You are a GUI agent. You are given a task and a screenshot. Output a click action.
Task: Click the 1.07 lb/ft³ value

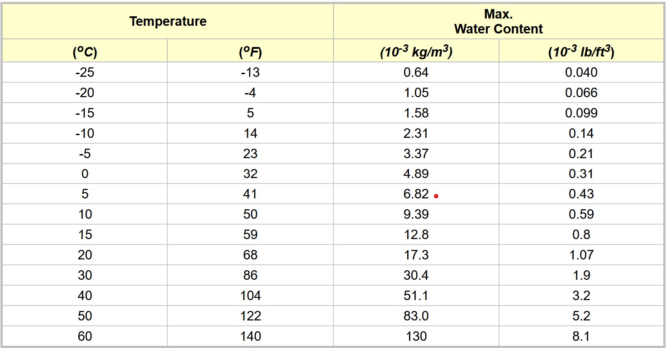point(581,255)
